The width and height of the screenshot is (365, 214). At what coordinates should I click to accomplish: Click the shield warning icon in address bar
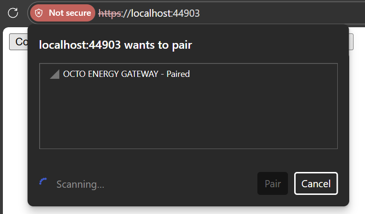[x=39, y=13]
